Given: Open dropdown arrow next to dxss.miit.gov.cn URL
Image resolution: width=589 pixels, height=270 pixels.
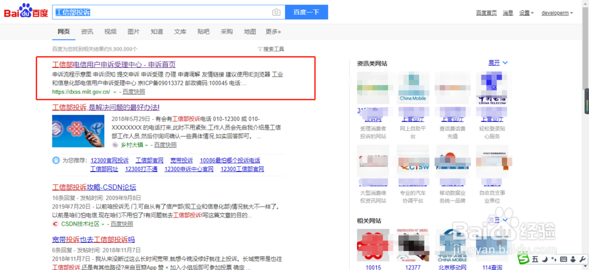Looking at the screenshot, I should pos(114,92).
